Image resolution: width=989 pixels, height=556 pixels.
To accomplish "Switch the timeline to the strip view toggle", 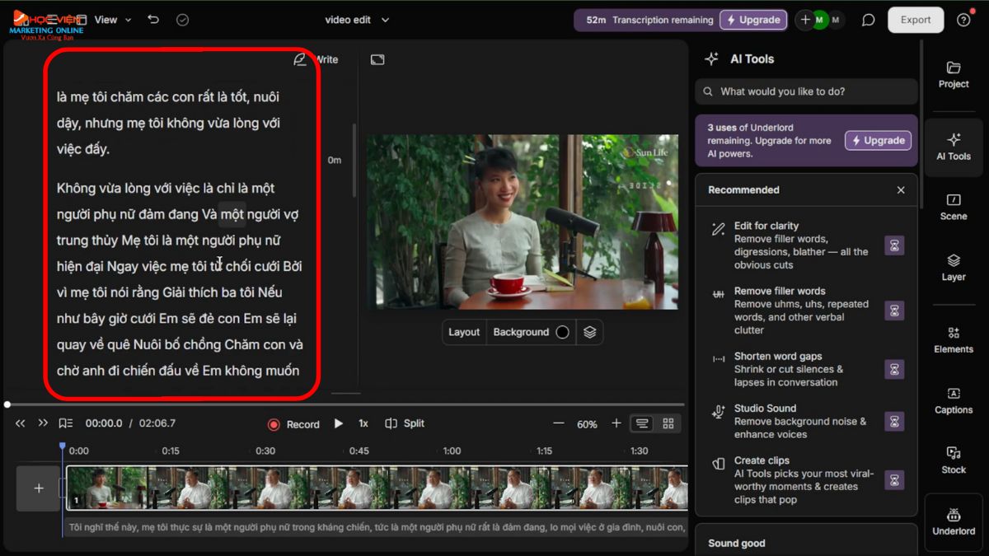I will coord(642,423).
